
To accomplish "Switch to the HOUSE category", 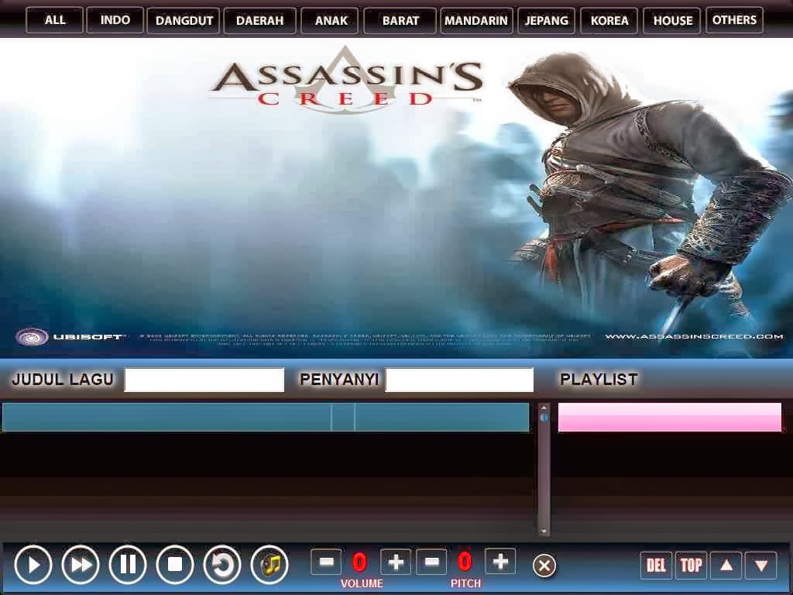I will click(x=672, y=21).
